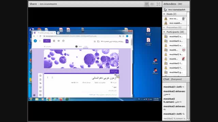Click the add title Tt icon
The image size is (218, 122).
tap(40, 83)
